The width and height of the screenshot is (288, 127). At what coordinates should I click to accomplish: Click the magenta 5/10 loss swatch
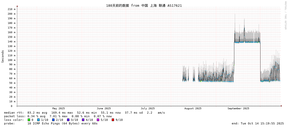[x=98, y=120]
